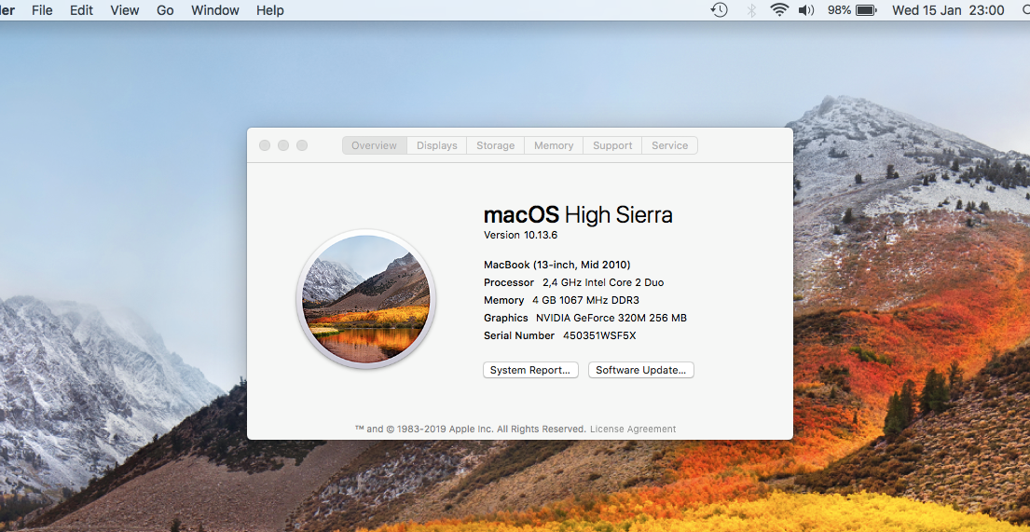Select the Overview tab
The image size is (1030, 532).
point(375,145)
